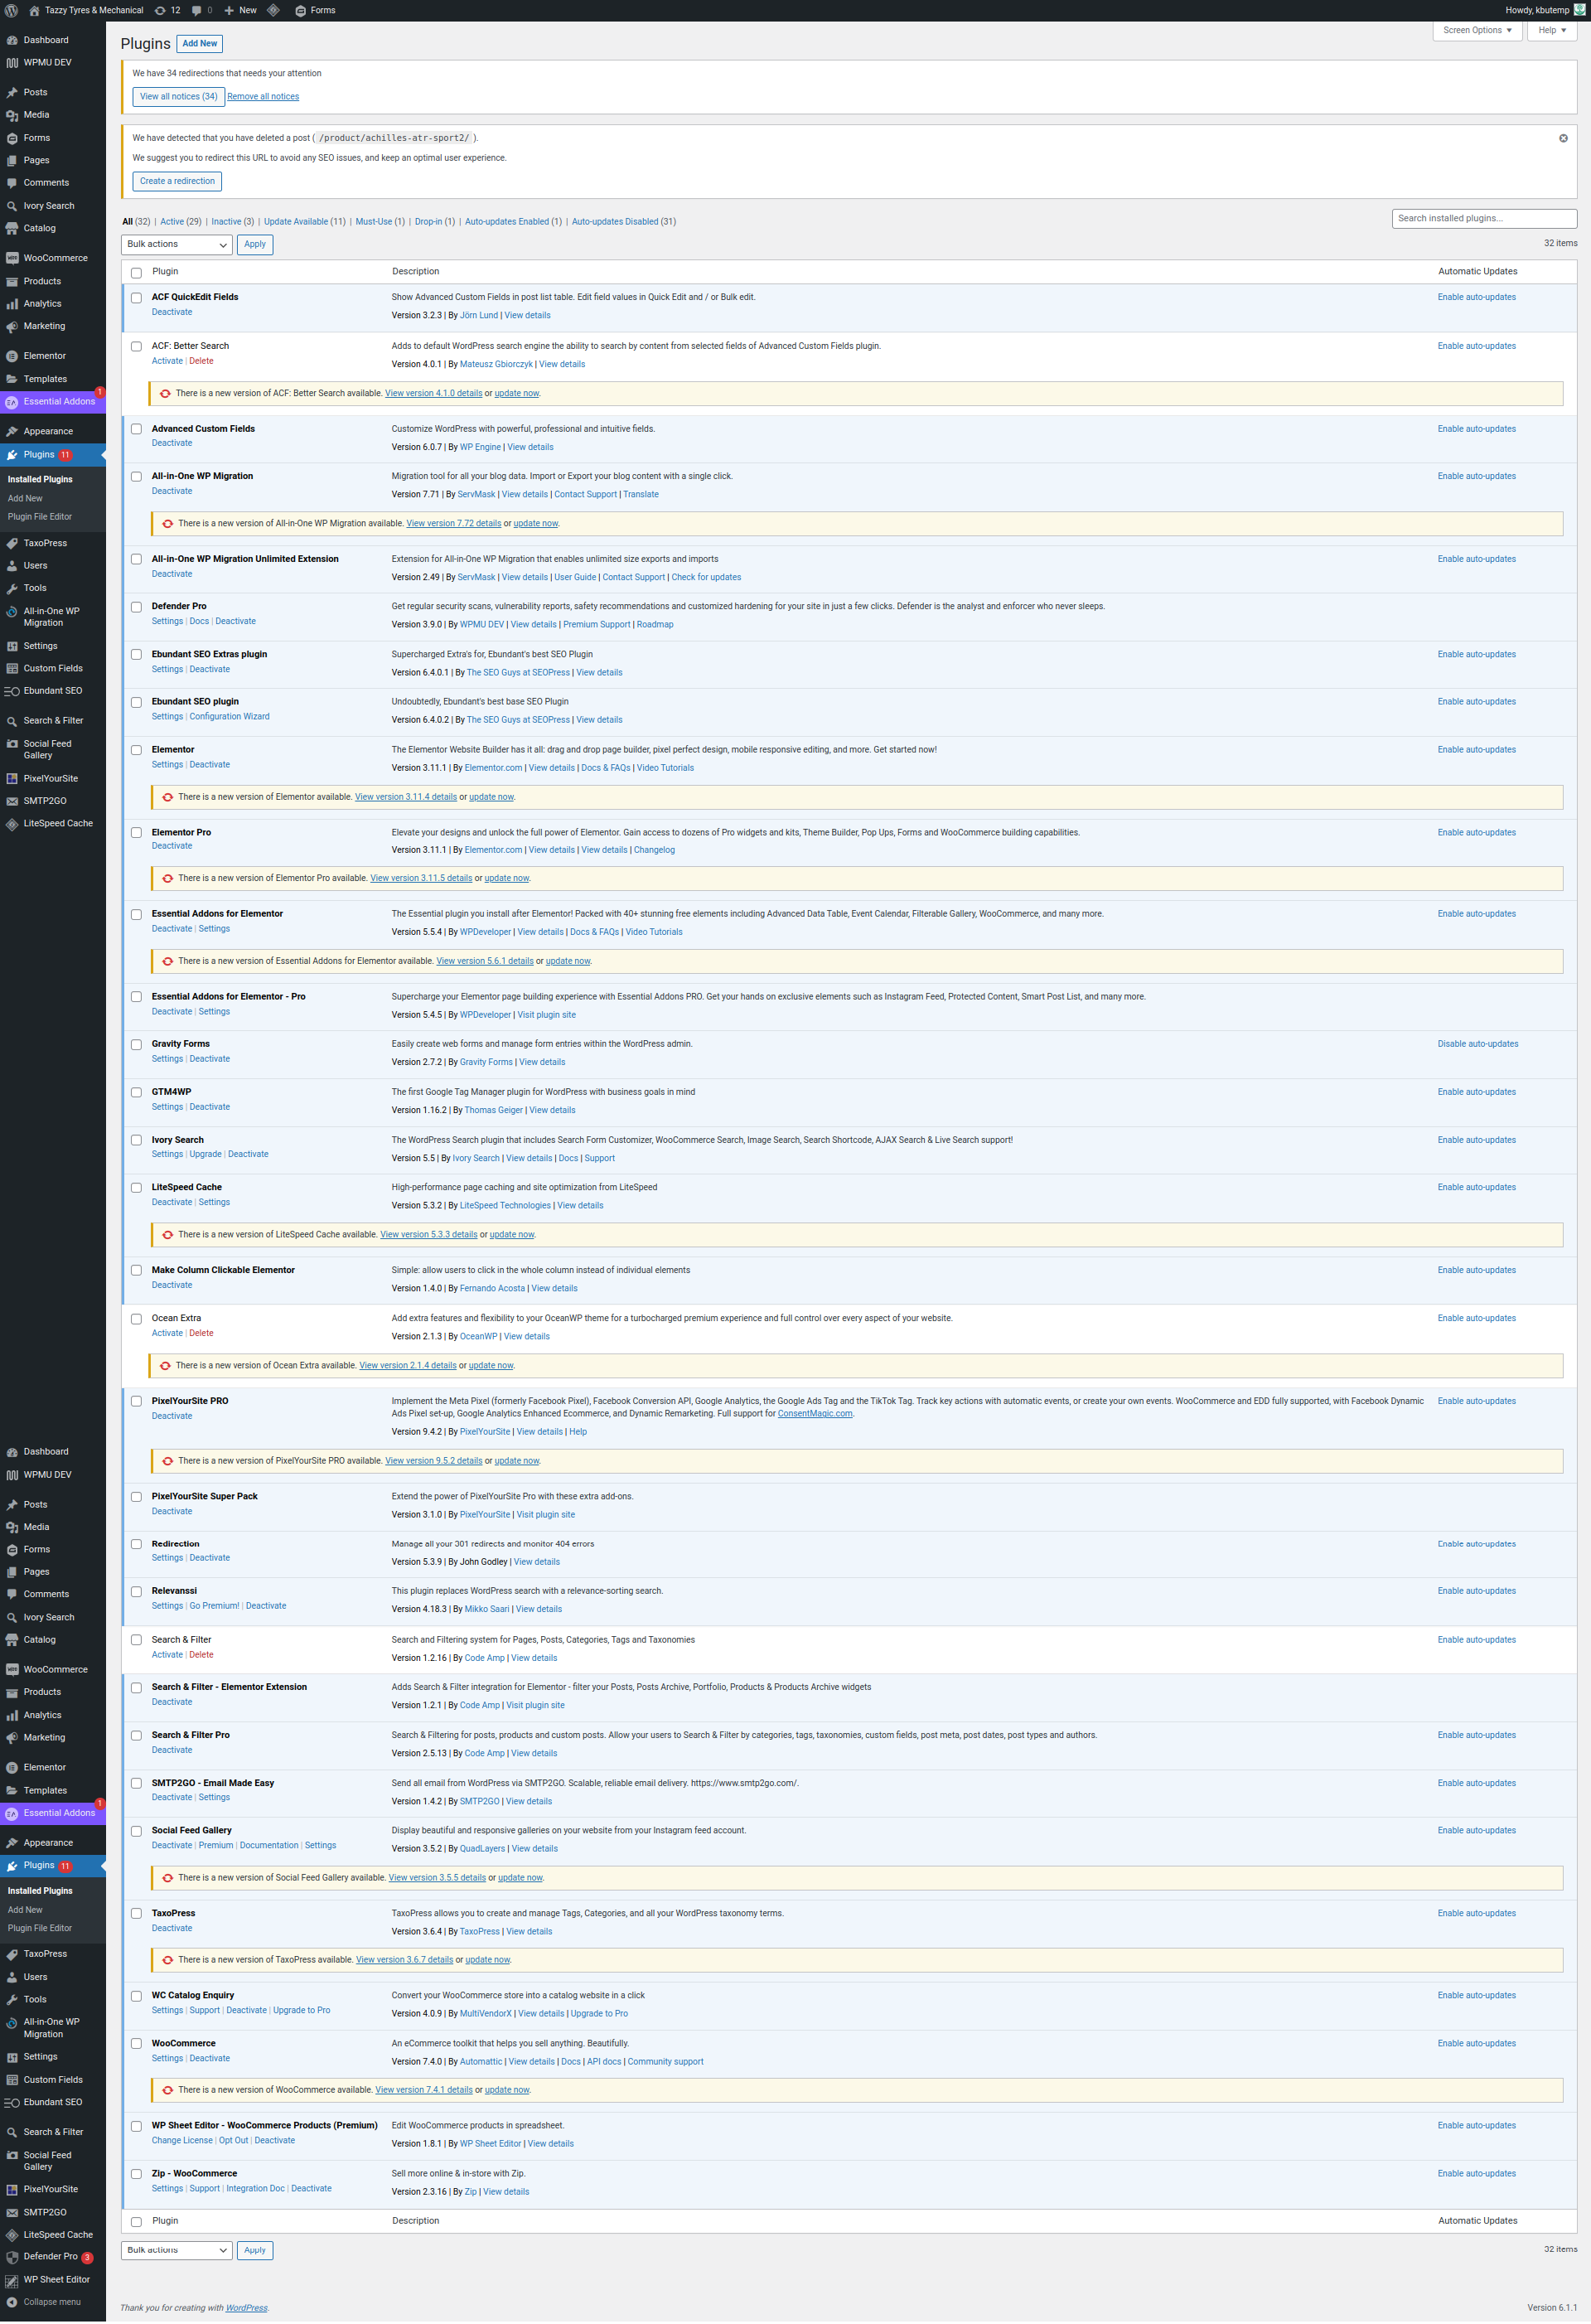Open the comments bubble icon in admin bar
1591x2324 pixels.
pyautogui.click(x=197, y=10)
